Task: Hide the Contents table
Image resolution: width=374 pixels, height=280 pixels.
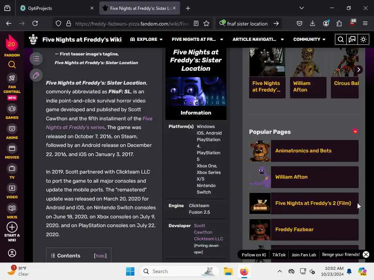Action: tap(100, 256)
